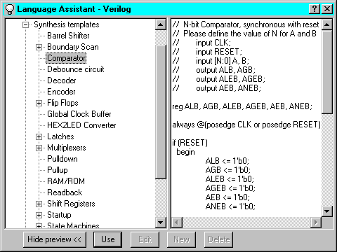Expand the Flip Flops node
This screenshot has height=252, width=337.
[39, 103]
